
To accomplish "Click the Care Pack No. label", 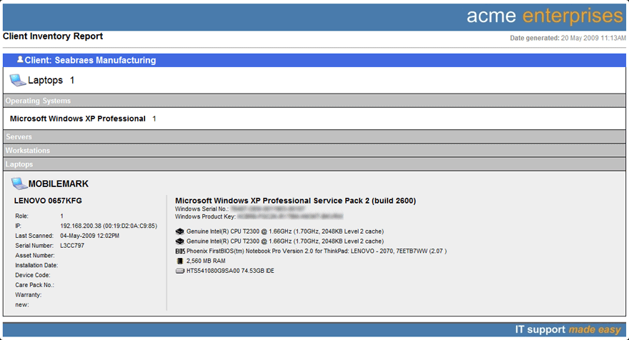I will click(34, 285).
